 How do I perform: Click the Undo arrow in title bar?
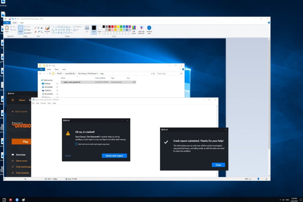[x=12, y=19]
